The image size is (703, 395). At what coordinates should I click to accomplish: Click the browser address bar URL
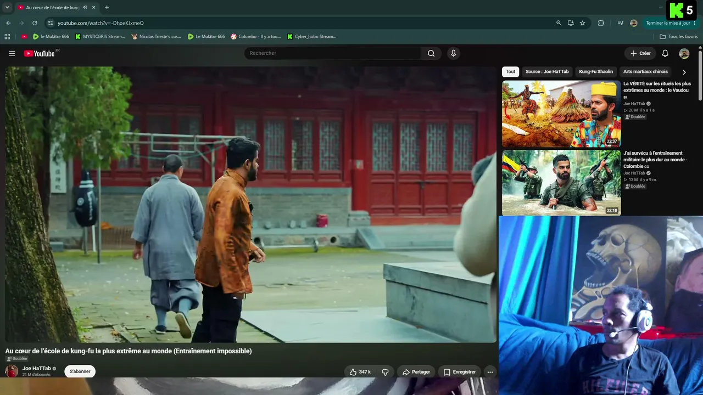click(x=101, y=23)
